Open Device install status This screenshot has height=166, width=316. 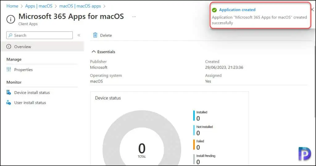click(32, 93)
